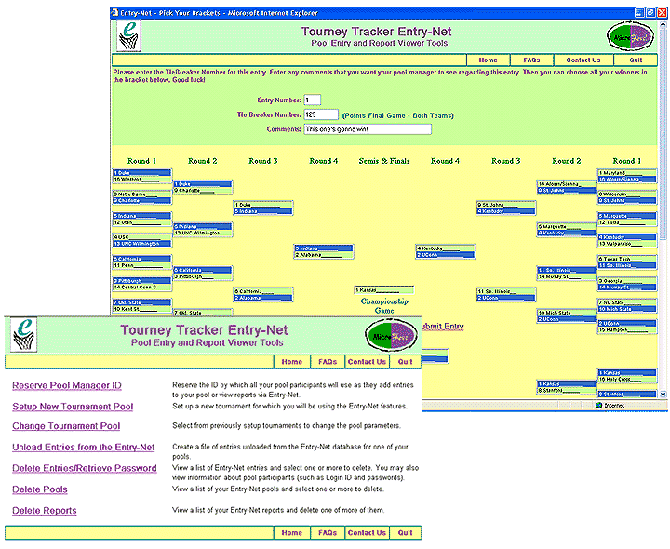Pick 12 Tulsa in the right Round 1
This screenshot has height=549, width=670.
point(627,222)
